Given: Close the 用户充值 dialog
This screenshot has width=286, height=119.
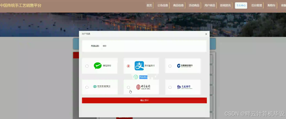Looking at the screenshot, I should coord(206,34).
